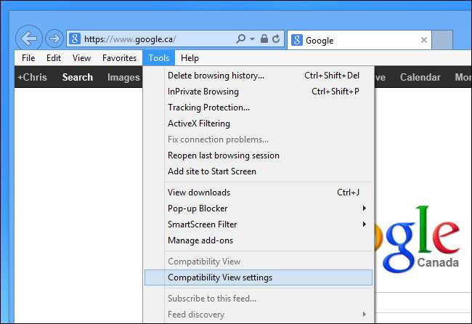
Task: Close the open Tools menu
Action: coord(158,58)
